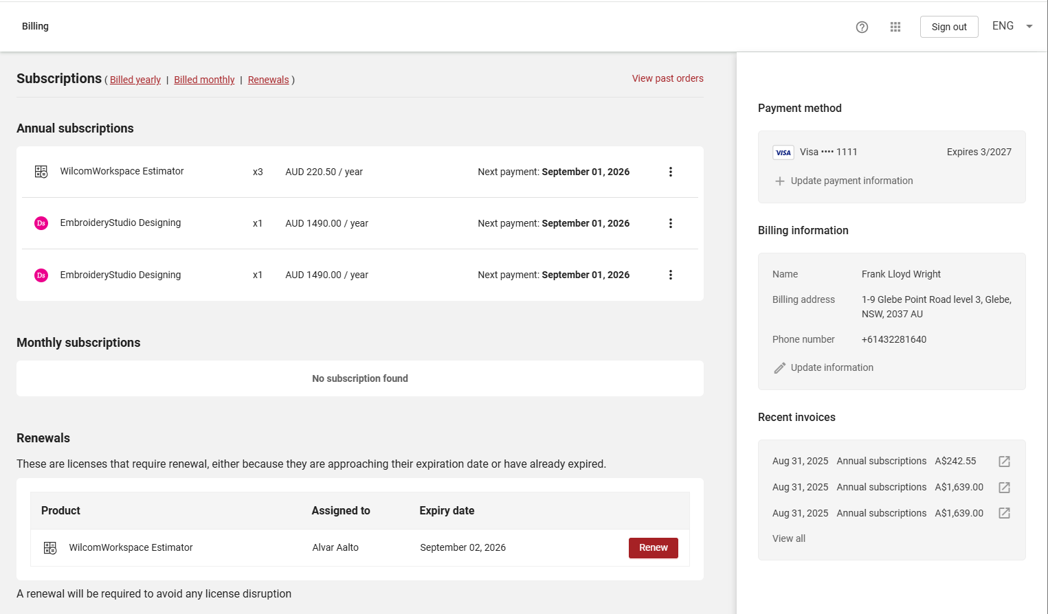Select Alvar Aalto cell
Viewport: 1048px width, 614px height.
pyautogui.click(x=335, y=547)
